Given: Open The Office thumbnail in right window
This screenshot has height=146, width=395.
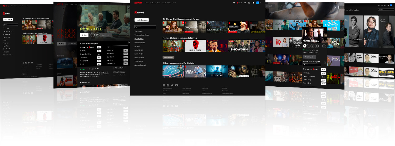Looking at the screenshot, I should [x=332, y=25].
